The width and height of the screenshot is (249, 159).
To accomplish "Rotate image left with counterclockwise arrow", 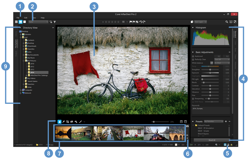I will coord(141,22).
